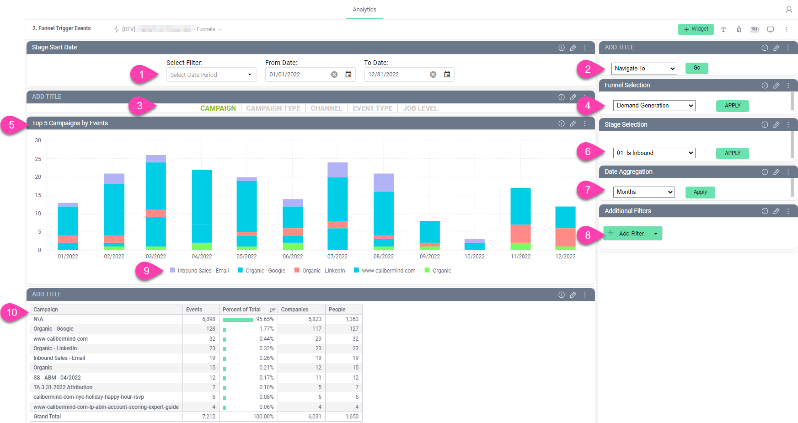The height and width of the screenshot is (423, 798).
Task: Toggle the www-calibermind-com legend entry
Action: pos(385,271)
